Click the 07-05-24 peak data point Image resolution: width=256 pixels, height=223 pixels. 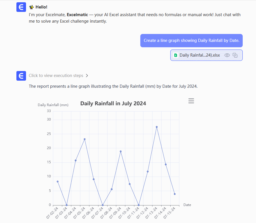point(85,139)
